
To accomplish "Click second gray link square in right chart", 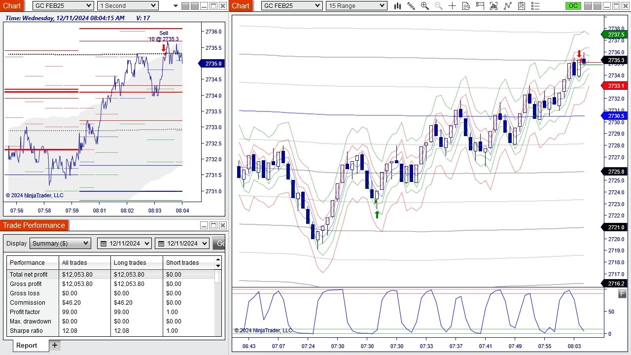I will (x=597, y=6).
